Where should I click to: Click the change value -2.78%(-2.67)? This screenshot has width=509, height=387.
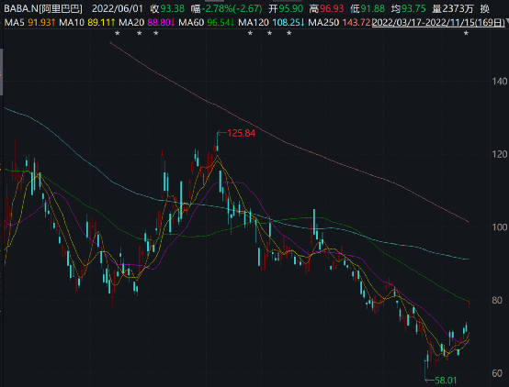coord(232,8)
